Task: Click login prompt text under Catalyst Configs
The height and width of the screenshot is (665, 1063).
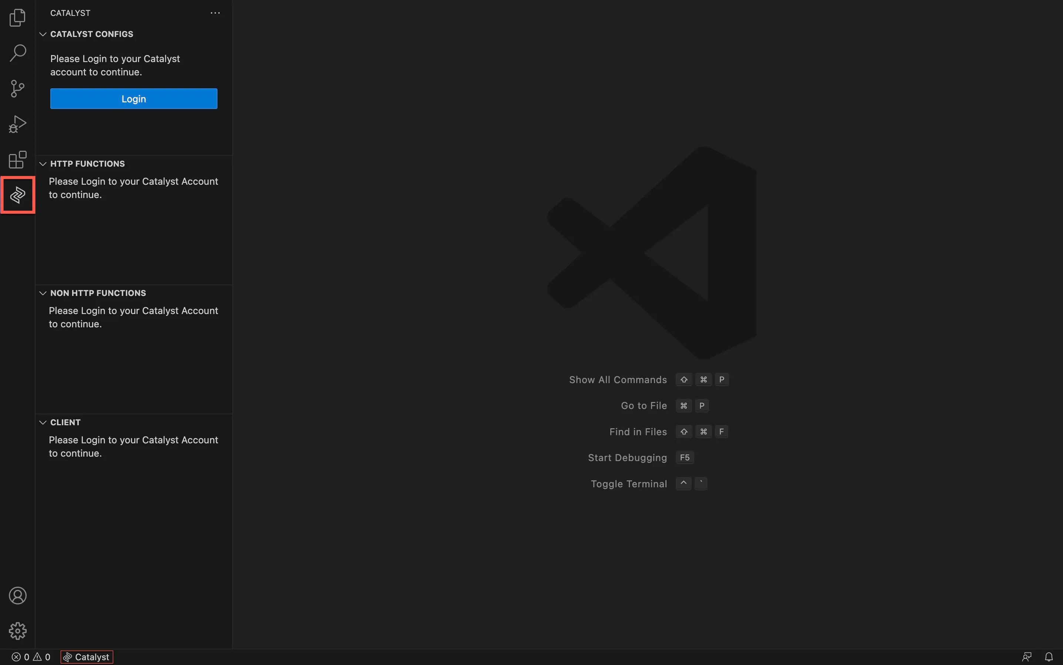Action: click(115, 65)
